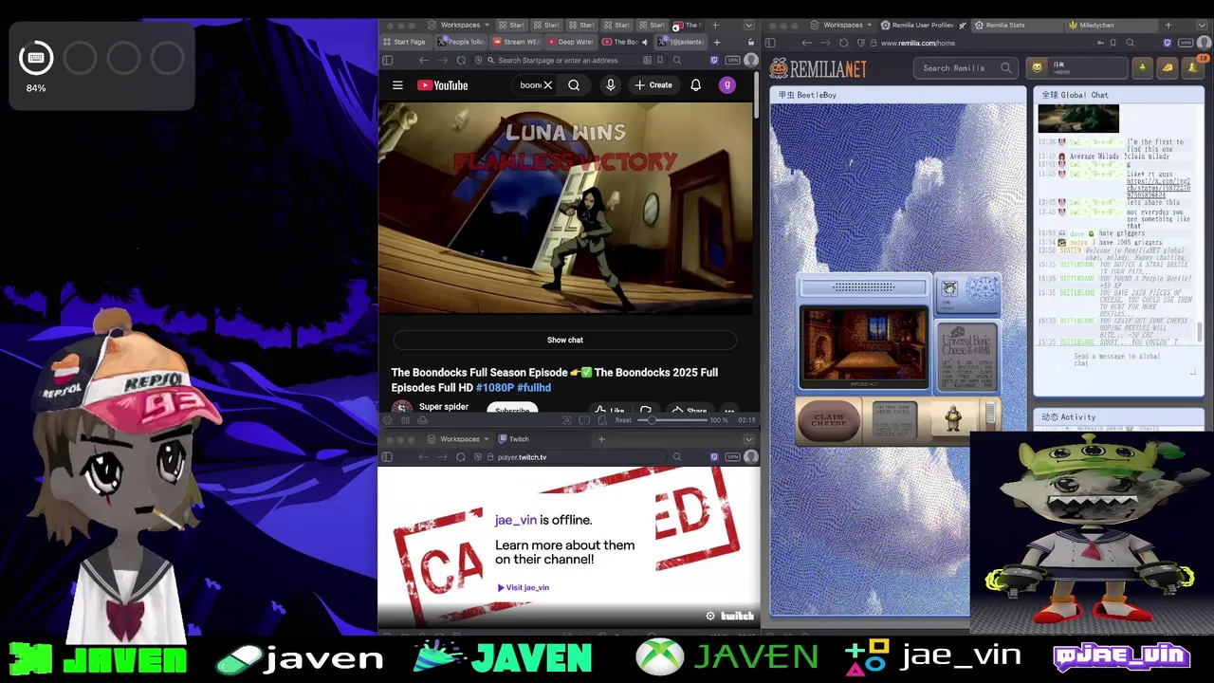Show chat below the Boondocks video
The image size is (1214, 683).
564,340
